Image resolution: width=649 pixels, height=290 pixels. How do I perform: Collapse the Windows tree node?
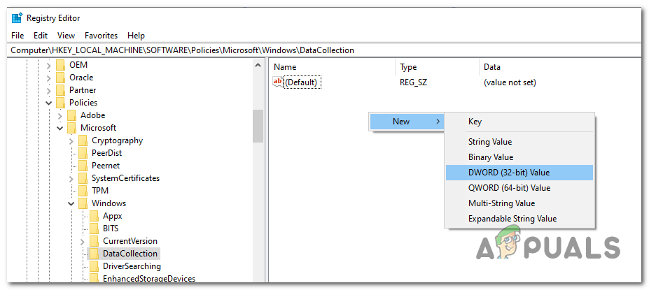pyautogui.click(x=71, y=203)
